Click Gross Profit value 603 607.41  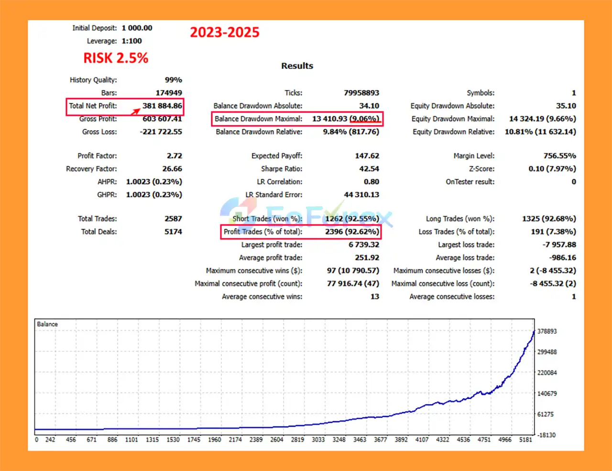(x=162, y=118)
